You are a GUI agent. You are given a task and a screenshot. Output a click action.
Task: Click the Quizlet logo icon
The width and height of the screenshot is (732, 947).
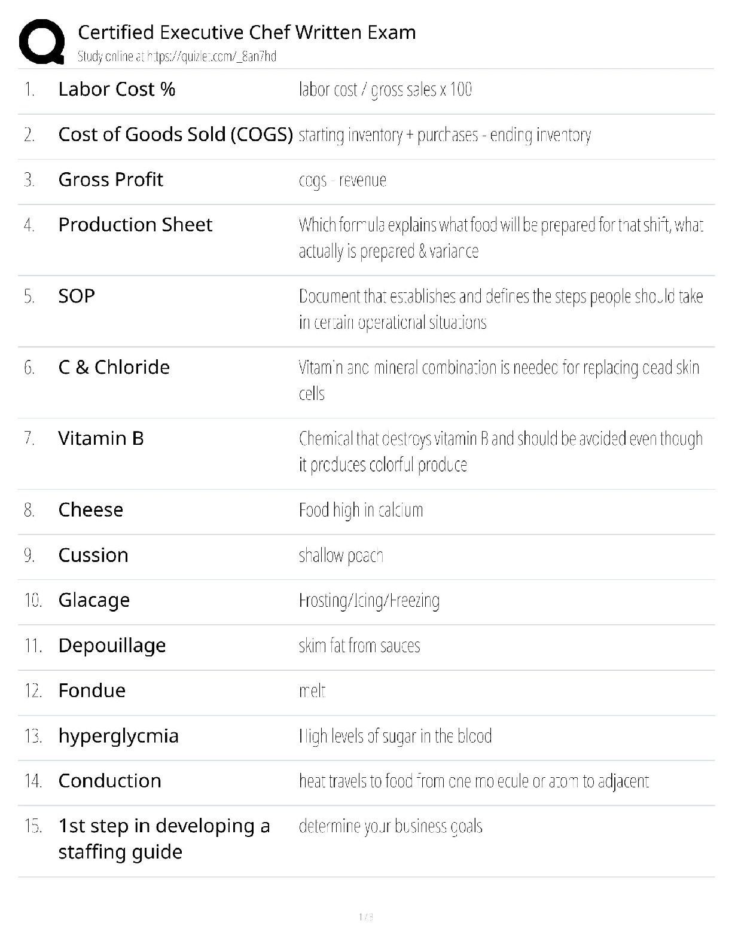[42, 42]
